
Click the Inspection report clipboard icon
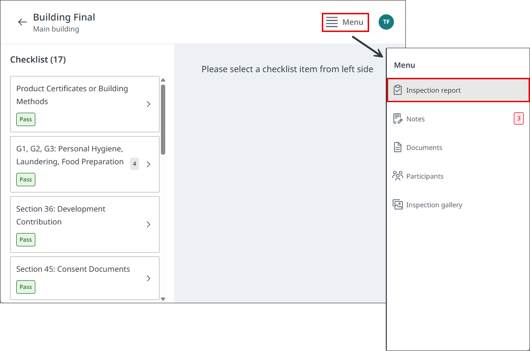click(x=398, y=90)
